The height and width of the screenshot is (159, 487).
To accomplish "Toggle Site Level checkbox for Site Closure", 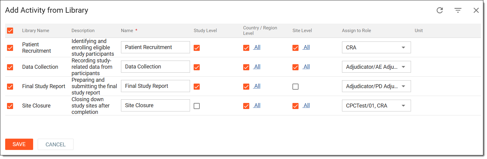I will [295, 106].
